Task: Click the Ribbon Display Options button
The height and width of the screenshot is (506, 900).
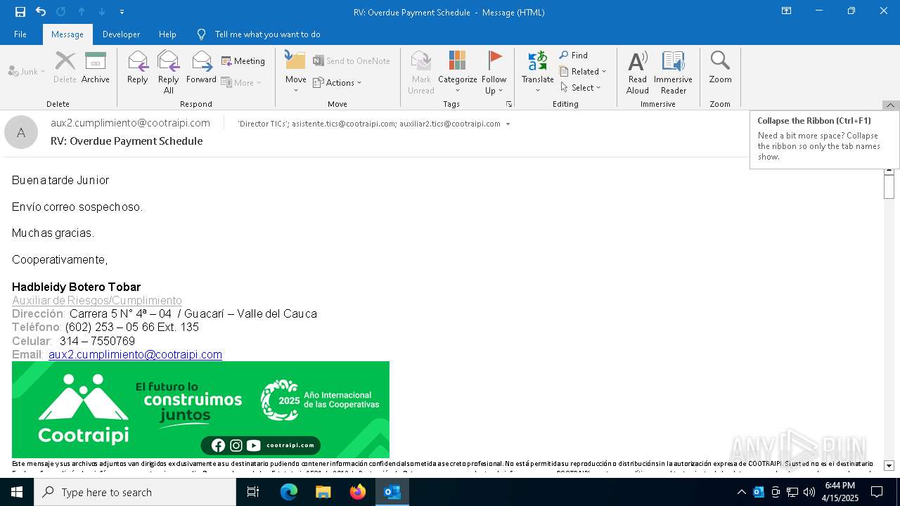Action: [x=786, y=11]
